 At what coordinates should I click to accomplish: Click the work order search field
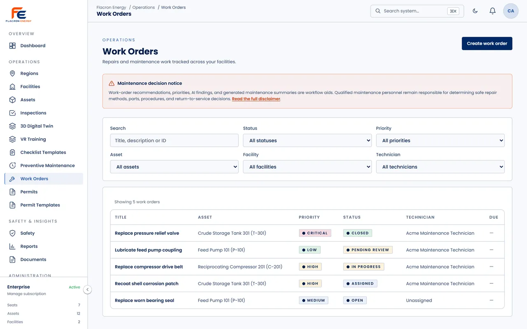tap(174, 141)
